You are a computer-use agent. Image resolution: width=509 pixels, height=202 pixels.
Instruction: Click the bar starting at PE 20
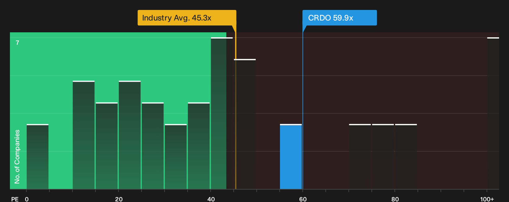click(130, 135)
